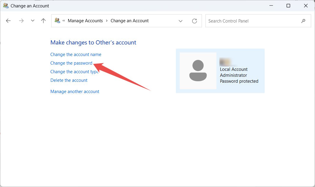Select the Change an Account breadcrumb
Viewport: 315px width, 187px height.
coord(129,21)
